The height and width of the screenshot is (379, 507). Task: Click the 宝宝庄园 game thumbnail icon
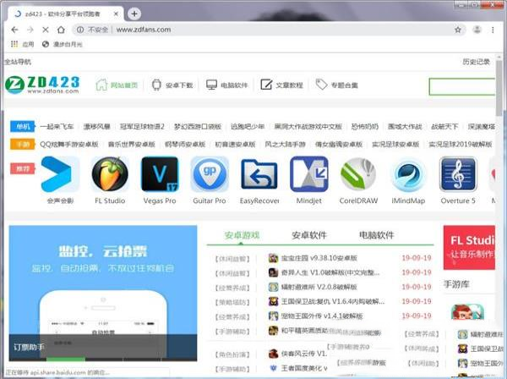point(273,258)
